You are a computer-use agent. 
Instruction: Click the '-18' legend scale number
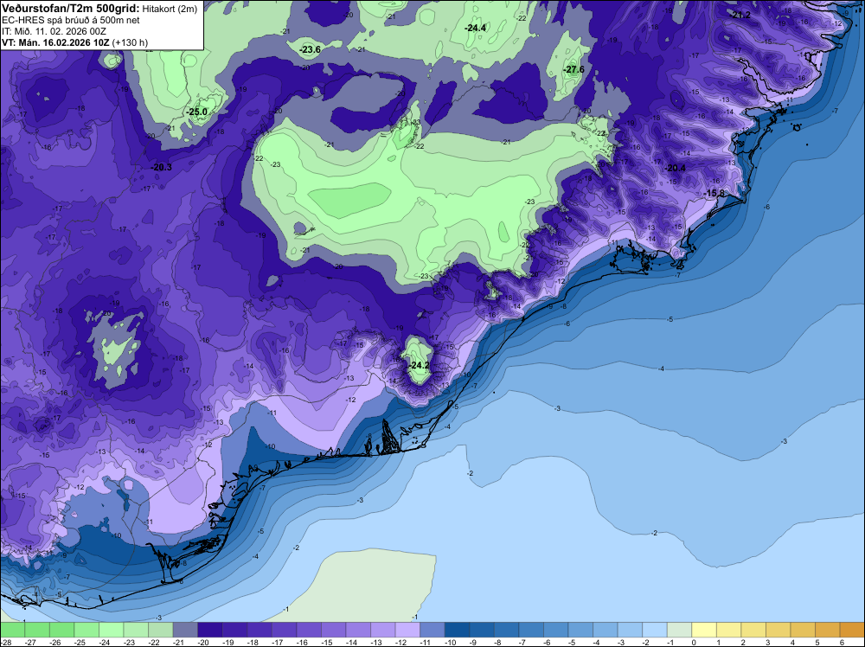pyautogui.click(x=253, y=642)
